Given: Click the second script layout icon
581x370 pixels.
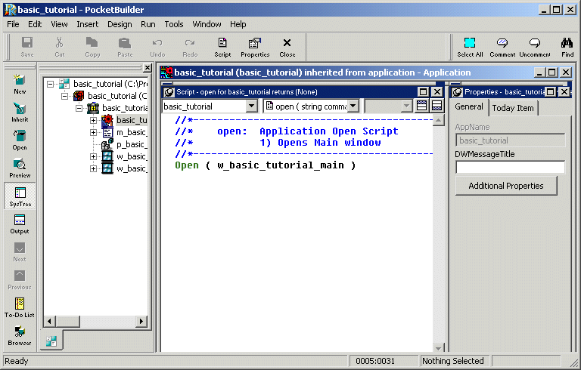Looking at the screenshot, I should 437,106.
